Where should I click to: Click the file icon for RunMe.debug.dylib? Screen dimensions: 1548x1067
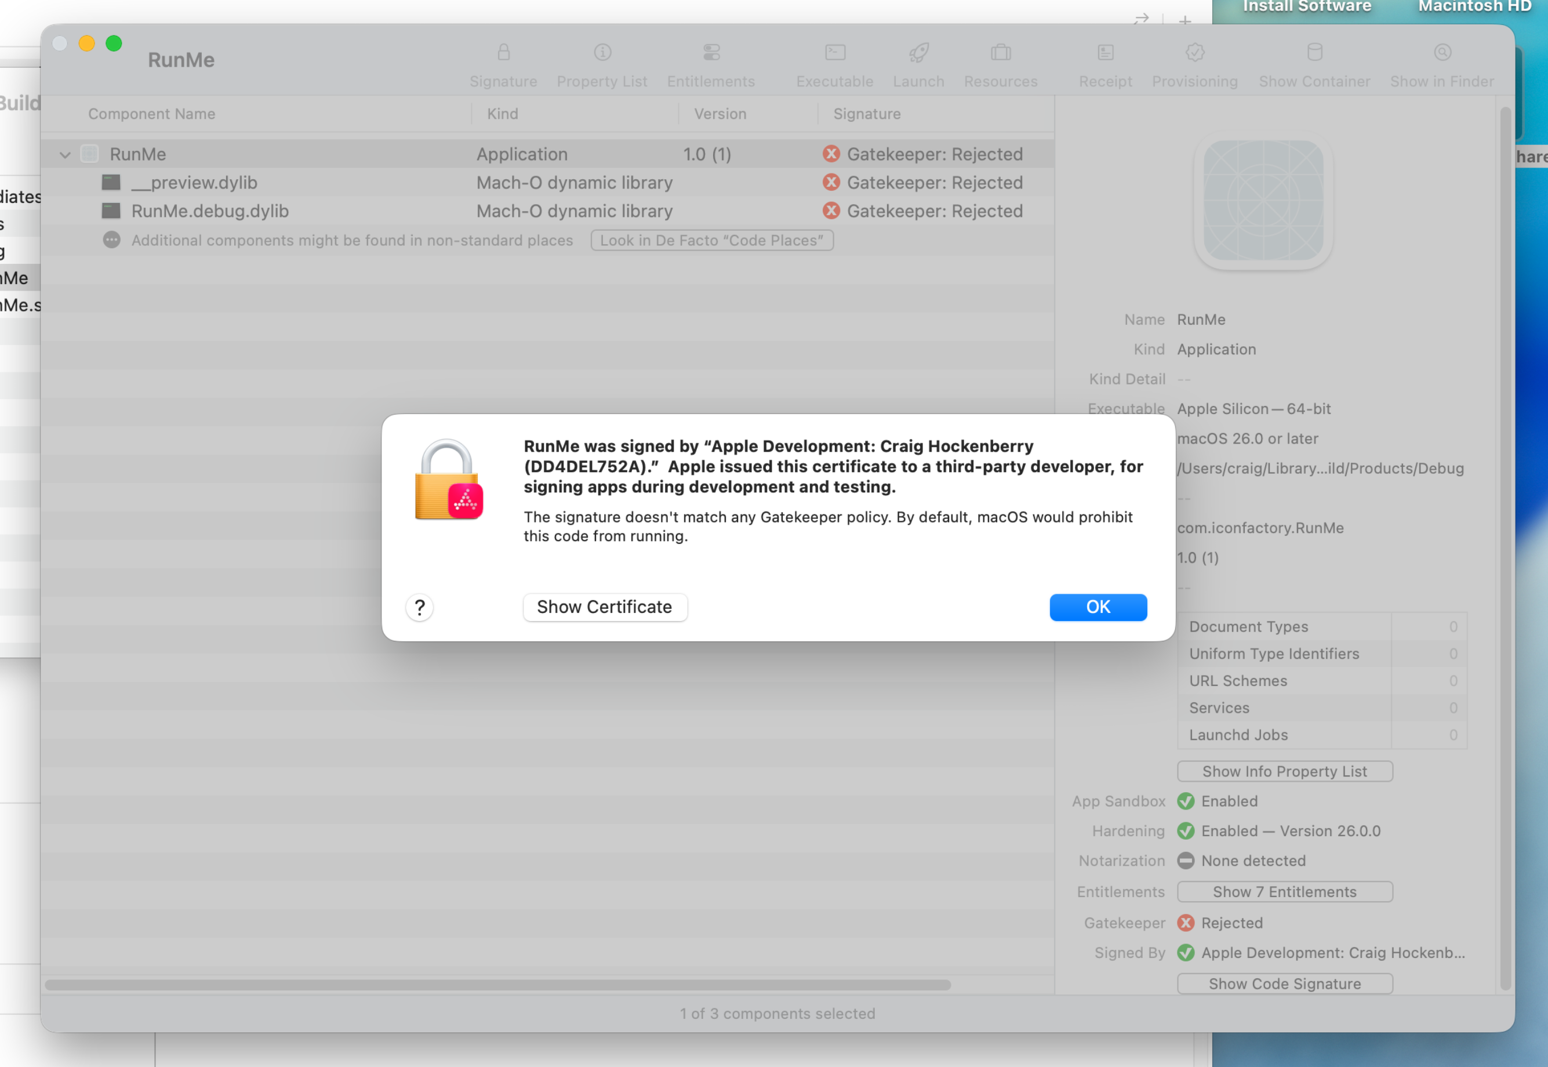[x=111, y=211]
